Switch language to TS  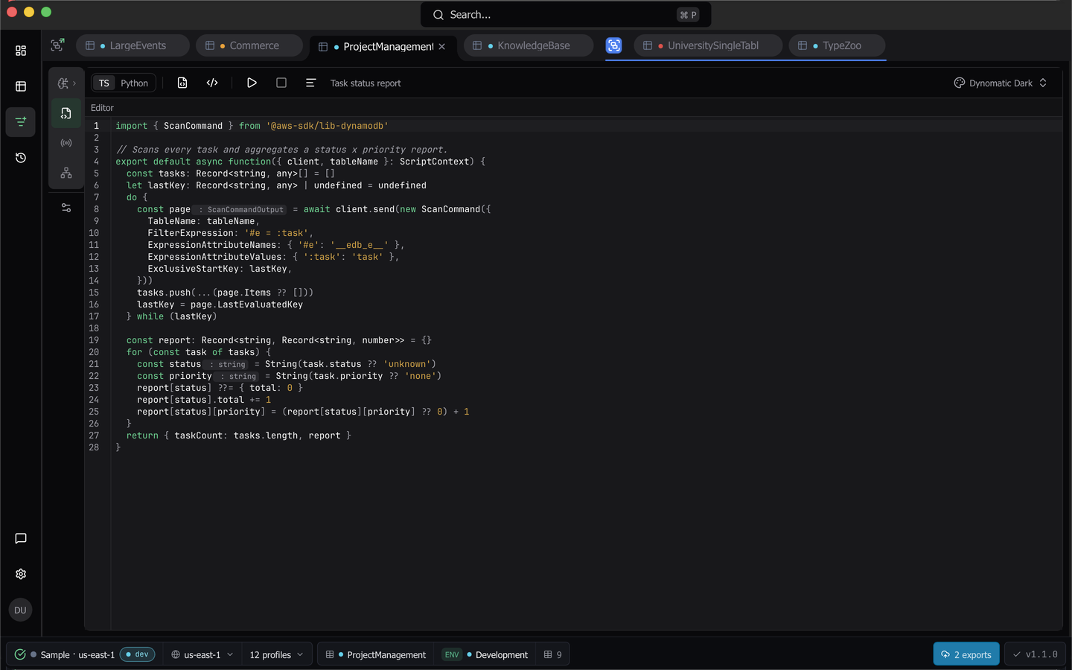click(104, 83)
